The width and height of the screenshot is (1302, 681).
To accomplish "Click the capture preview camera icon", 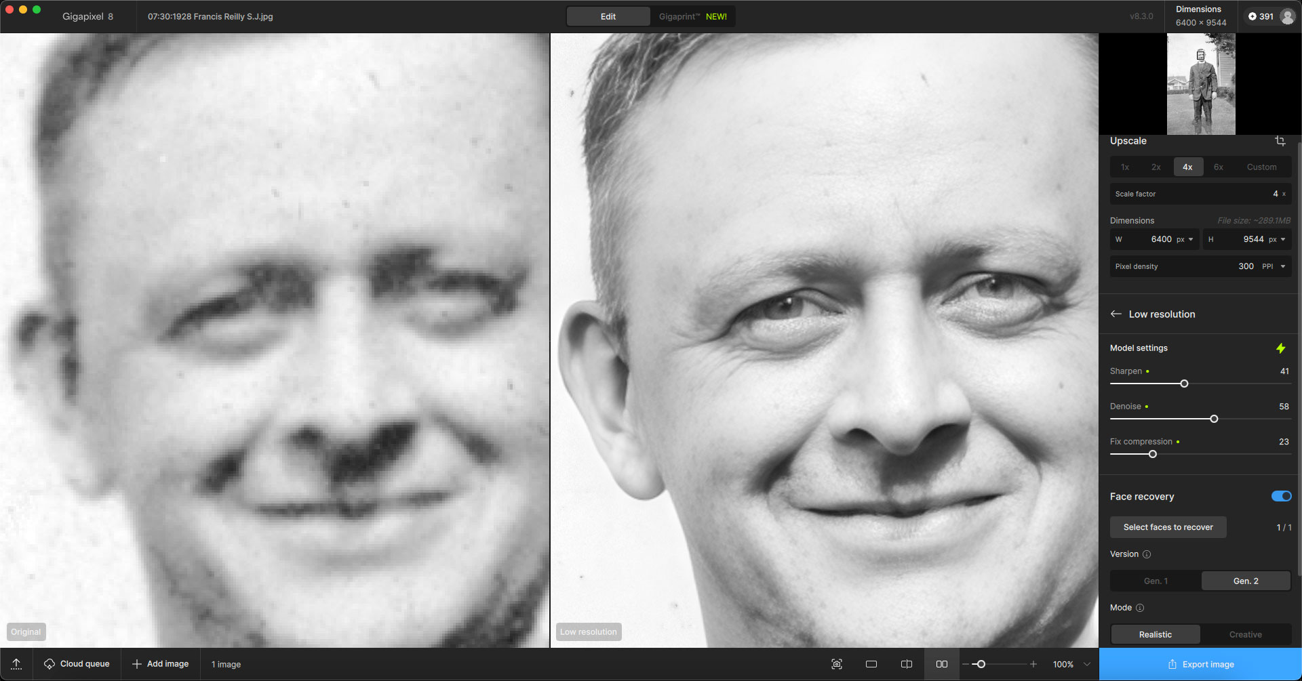I will click(837, 664).
